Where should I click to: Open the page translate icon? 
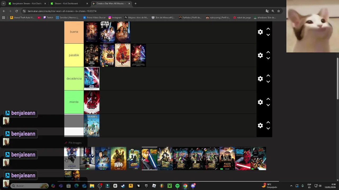tap(267, 11)
